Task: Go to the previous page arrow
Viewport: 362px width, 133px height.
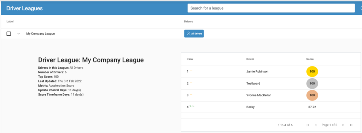Action: click(316, 125)
